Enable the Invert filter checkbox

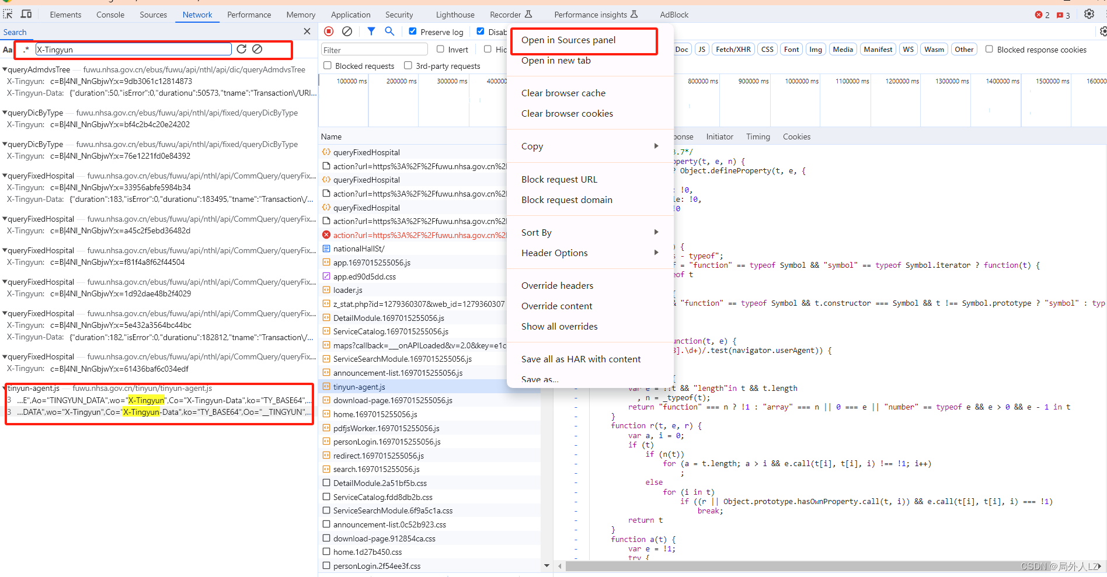(440, 50)
